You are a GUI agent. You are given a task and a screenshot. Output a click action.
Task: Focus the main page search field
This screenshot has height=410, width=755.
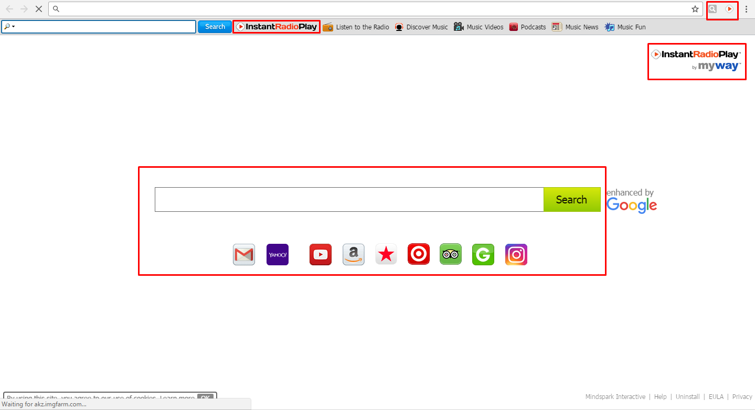[x=349, y=200]
